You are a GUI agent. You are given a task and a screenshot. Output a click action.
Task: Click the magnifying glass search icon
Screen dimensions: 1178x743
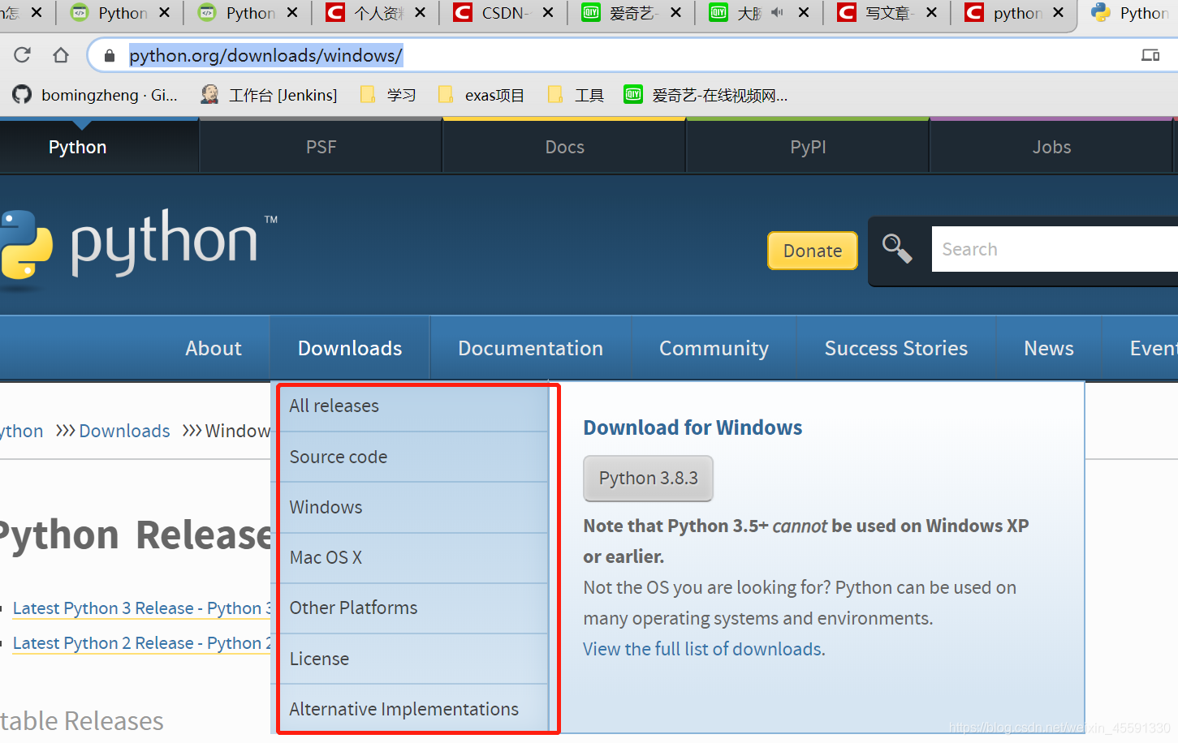pyautogui.click(x=897, y=249)
